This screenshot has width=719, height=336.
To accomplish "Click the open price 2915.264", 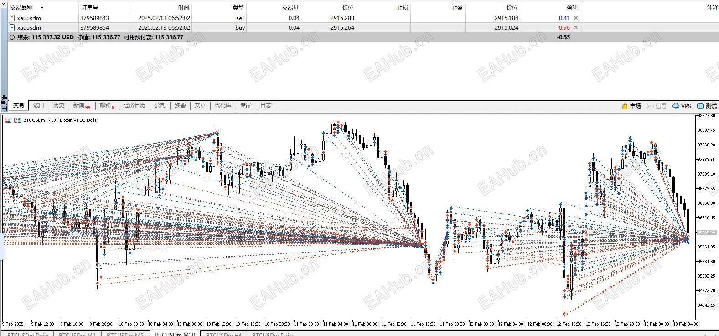I will pos(342,27).
